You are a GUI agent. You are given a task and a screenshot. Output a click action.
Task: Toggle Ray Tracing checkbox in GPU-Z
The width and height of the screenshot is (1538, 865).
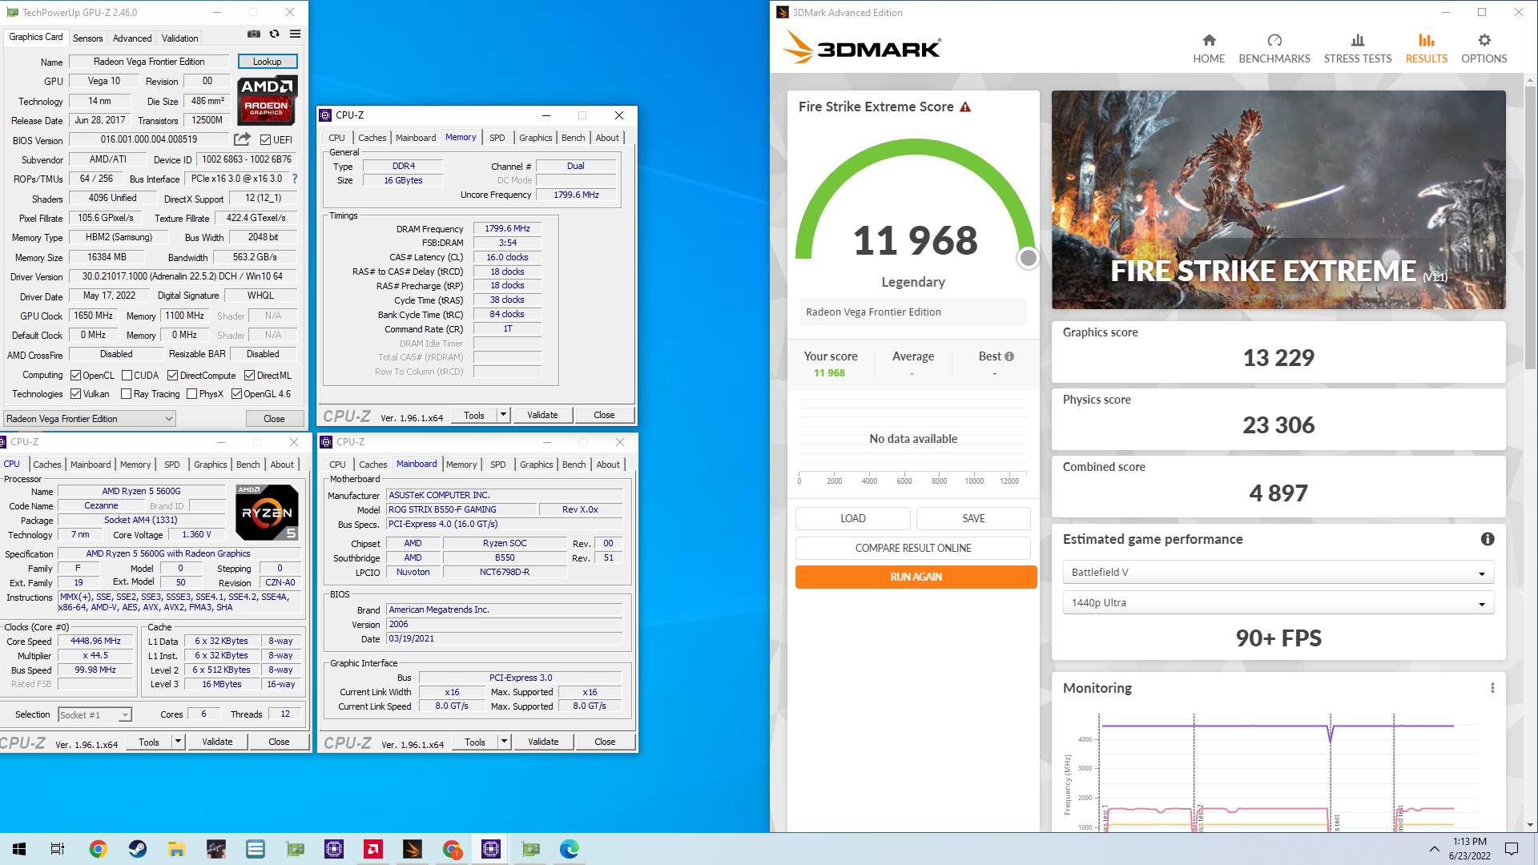126,394
